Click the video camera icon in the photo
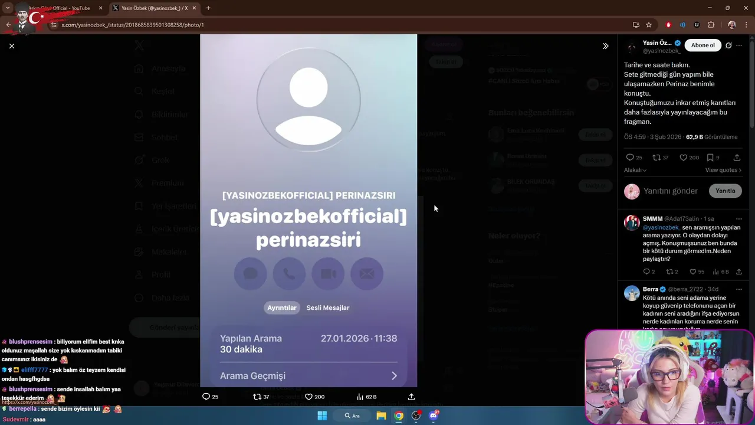Screen dimensions: 755x425 328,274
